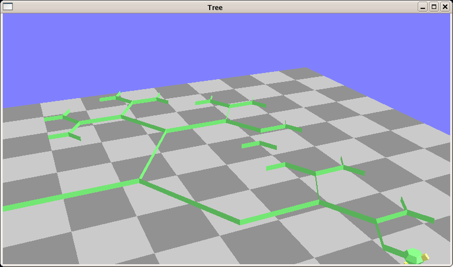The image size is (453, 267).
Task: Click the blue sky background
Action: coord(224,45)
